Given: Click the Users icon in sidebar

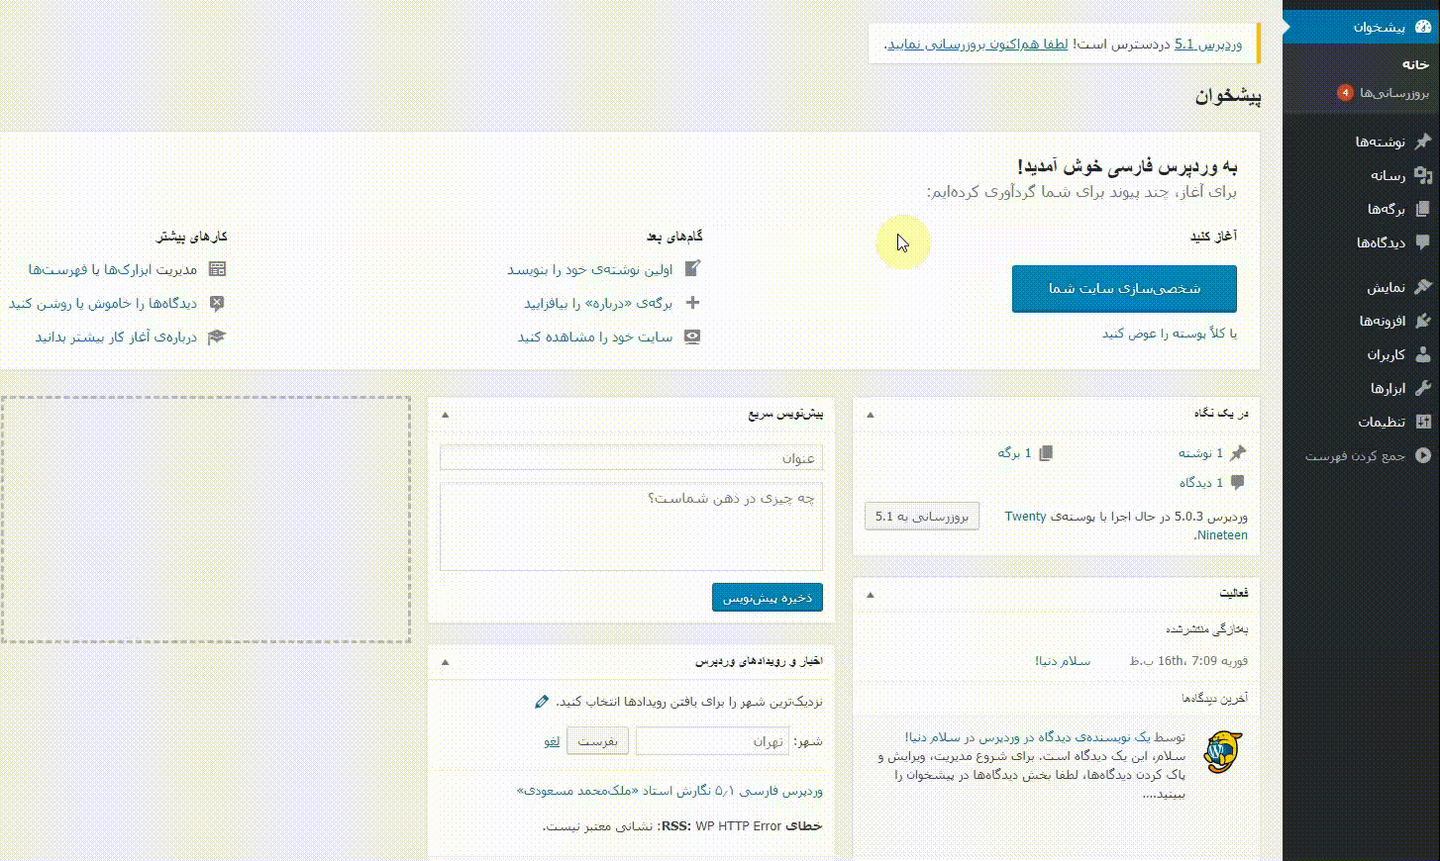Looking at the screenshot, I should coord(1423,354).
